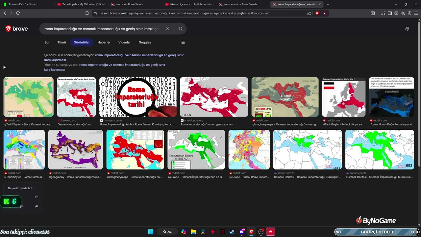Open the Brave VPN shield icon
Screen dimensions: 421x237
(x=409, y=13)
